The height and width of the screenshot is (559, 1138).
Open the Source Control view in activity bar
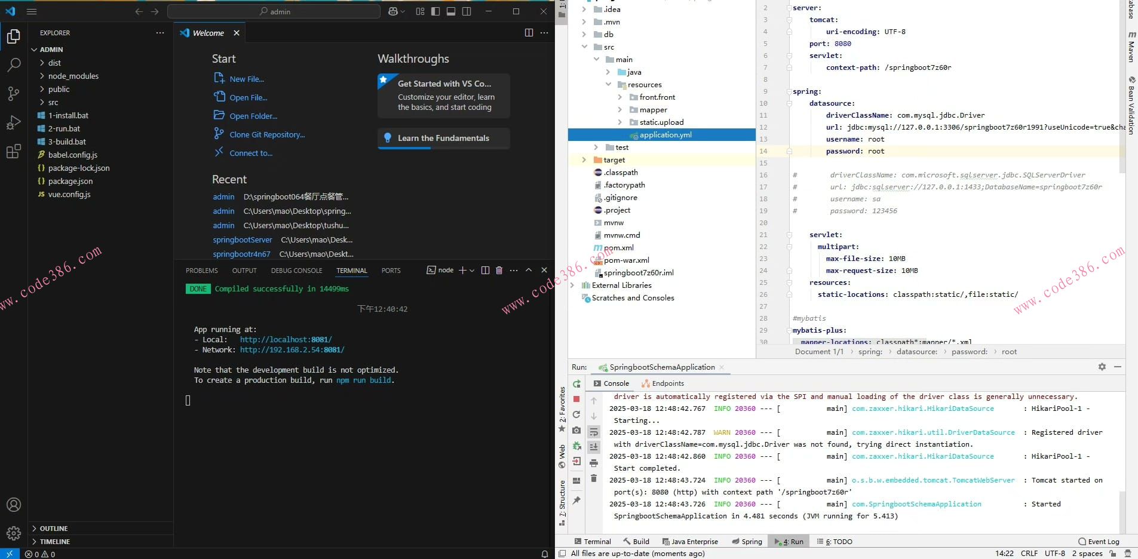click(13, 93)
